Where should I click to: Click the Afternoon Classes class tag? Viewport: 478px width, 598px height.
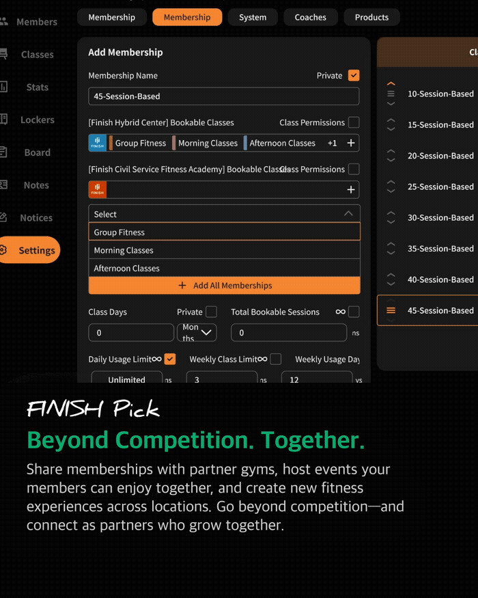[283, 143]
